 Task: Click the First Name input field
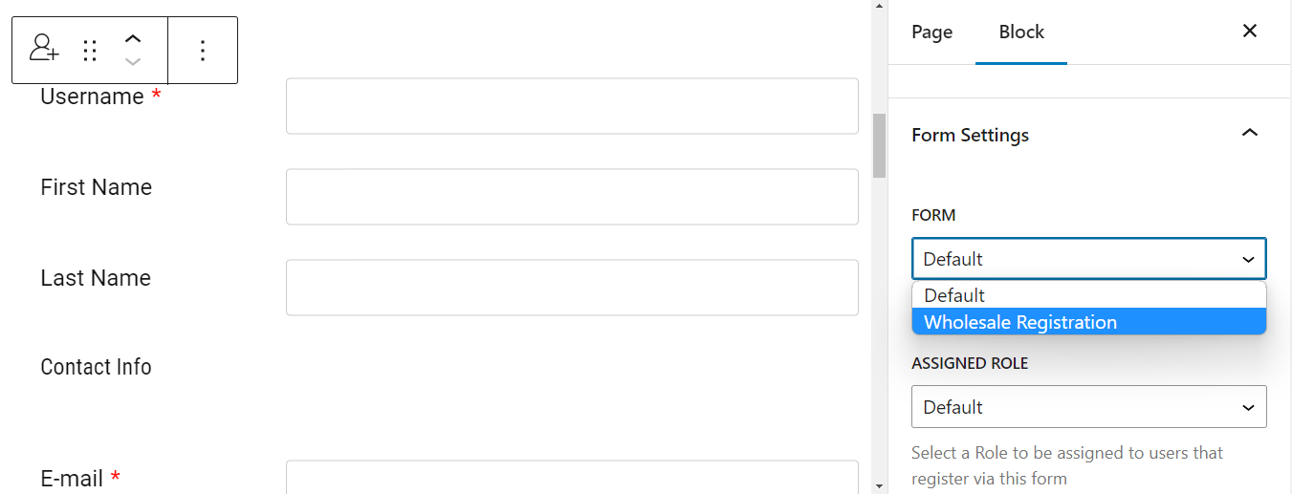[x=572, y=197]
